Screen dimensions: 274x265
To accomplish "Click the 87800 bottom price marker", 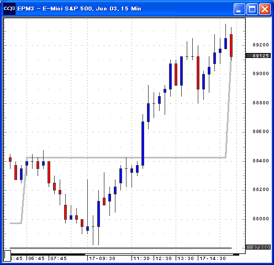I will 258,247.
